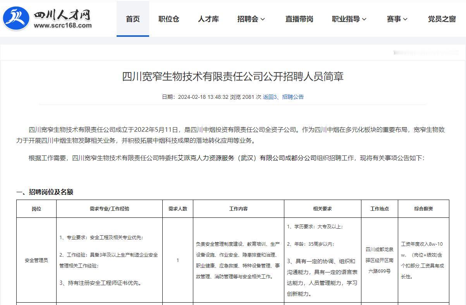Click the 安全管理员 position cell
This screenshot has width=466, height=305.
(x=36, y=260)
